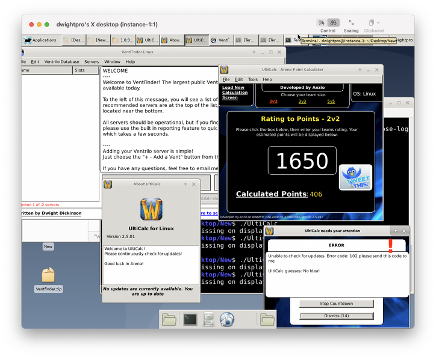
Task: Open the web browser globe dock icon
Action: click(x=227, y=319)
